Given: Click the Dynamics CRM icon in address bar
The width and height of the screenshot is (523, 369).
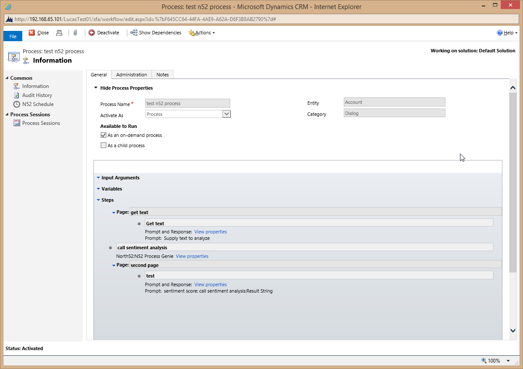Looking at the screenshot, I should pyautogui.click(x=9, y=19).
